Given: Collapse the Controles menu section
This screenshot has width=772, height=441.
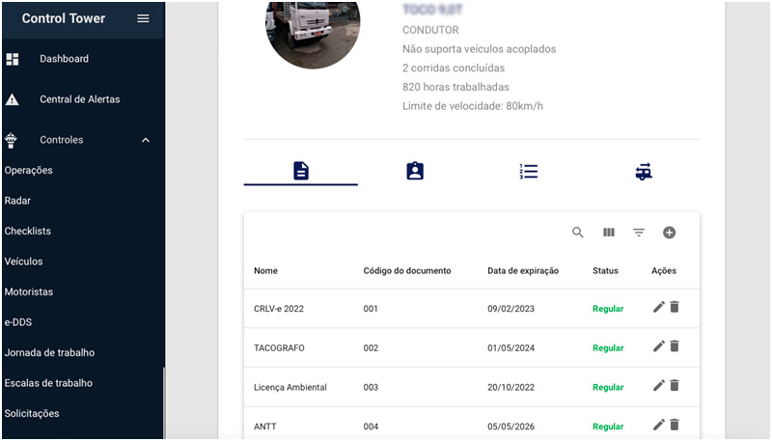Looking at the screenshot, I should (x=146, y=140).
